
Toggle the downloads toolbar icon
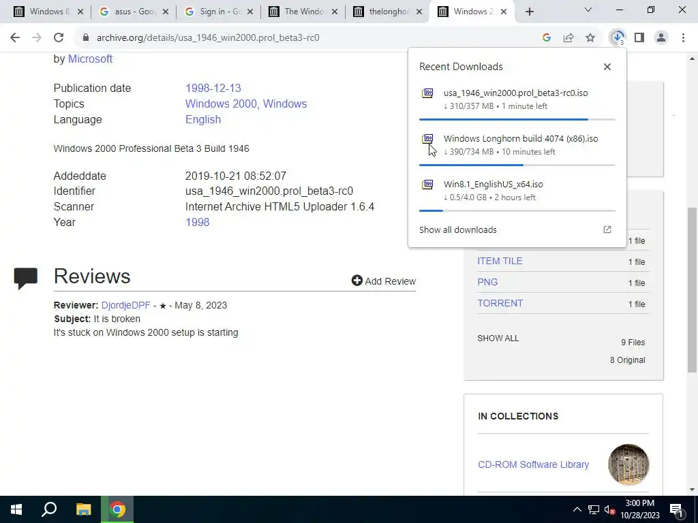pos(618,38)
